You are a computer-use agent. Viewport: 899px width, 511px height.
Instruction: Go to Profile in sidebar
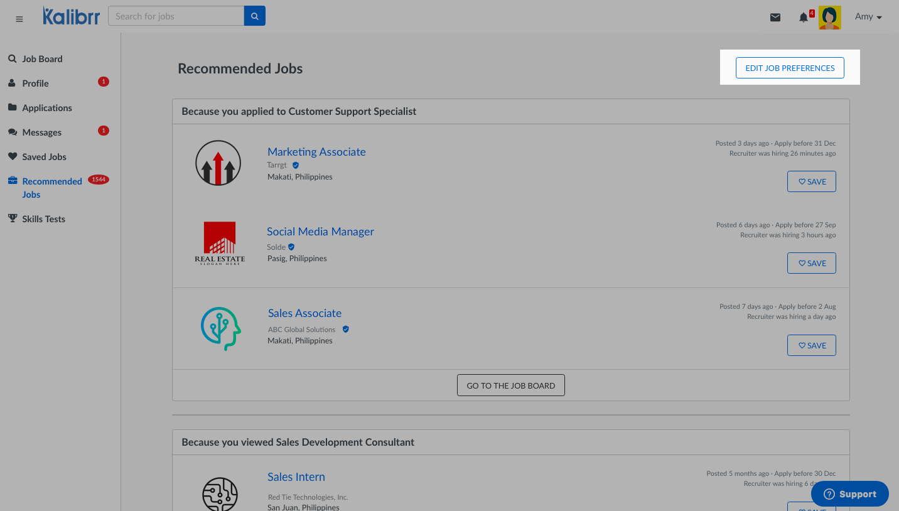(x=35, y=83)
